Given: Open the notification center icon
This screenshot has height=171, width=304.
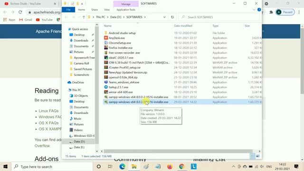Looking at the screenshot, I should pyautogui.click(x=296, y=166).
